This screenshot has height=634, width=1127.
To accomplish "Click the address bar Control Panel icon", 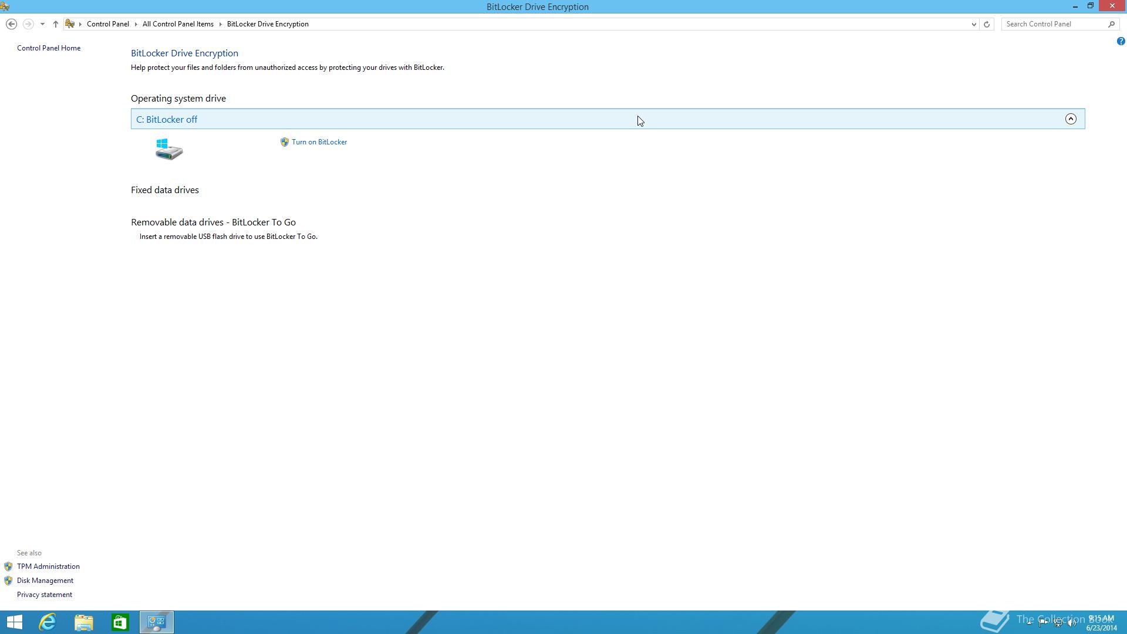I will click(x=70, y=24).
